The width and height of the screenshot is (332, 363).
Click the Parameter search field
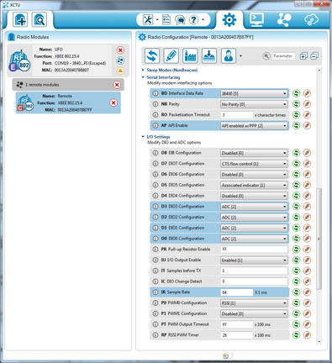[283, 56]
